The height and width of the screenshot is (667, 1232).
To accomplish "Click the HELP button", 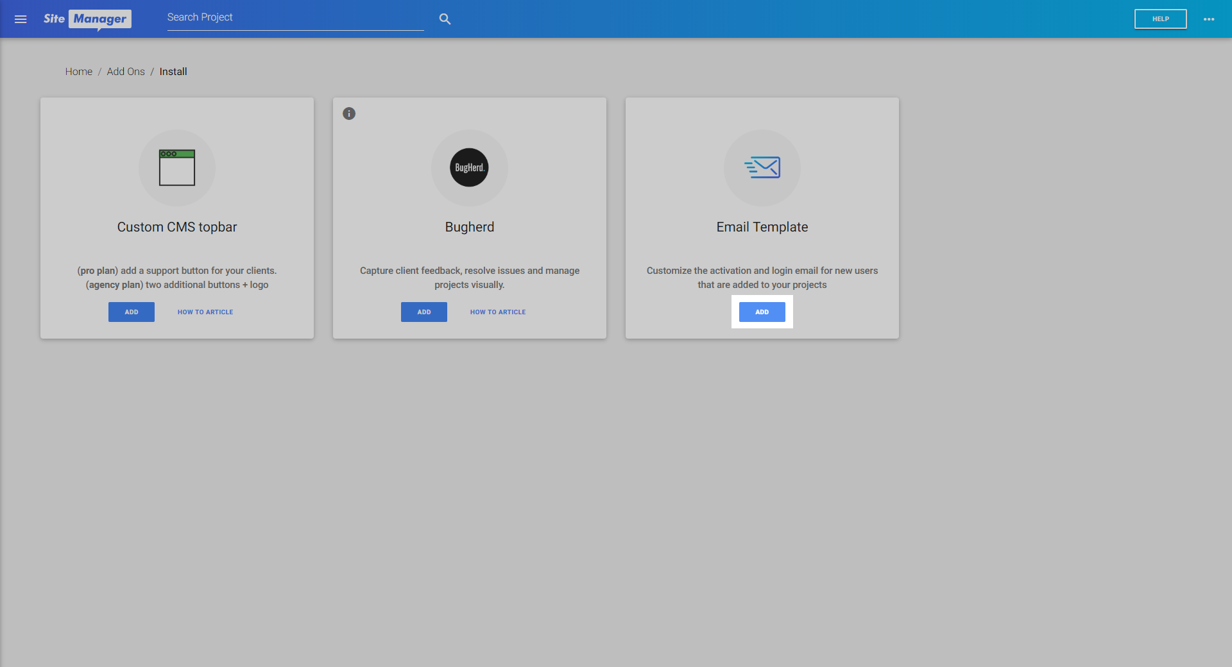I will (1160, 19).
